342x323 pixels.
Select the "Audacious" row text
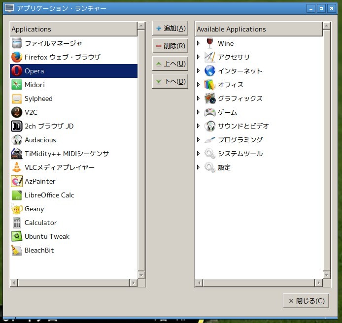point(40,140)
